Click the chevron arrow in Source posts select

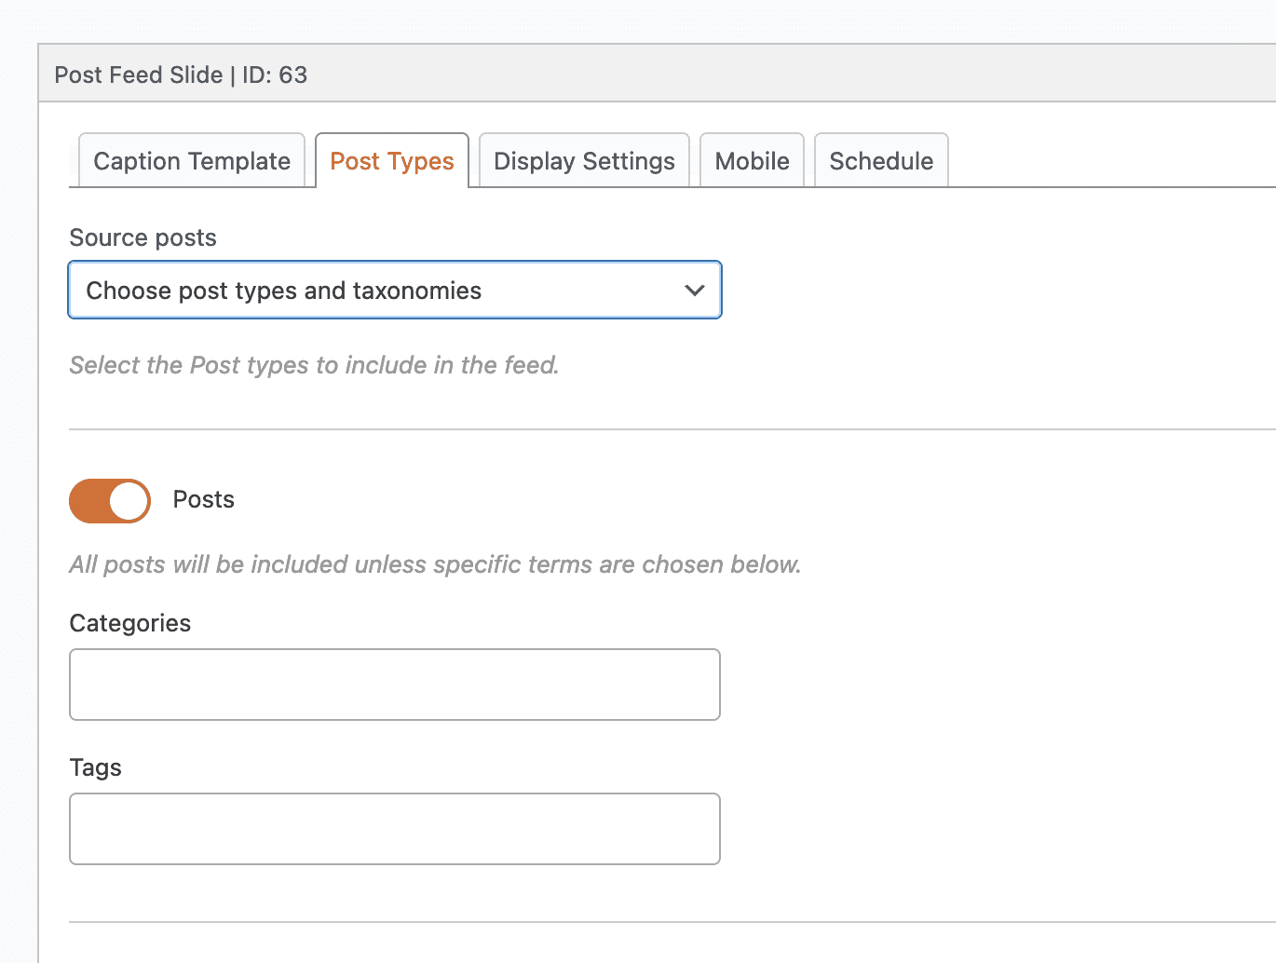(x=694, y=291)
